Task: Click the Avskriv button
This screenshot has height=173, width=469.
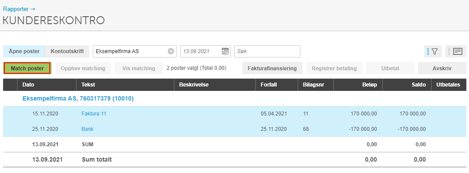Action: (x=442, y=68)
